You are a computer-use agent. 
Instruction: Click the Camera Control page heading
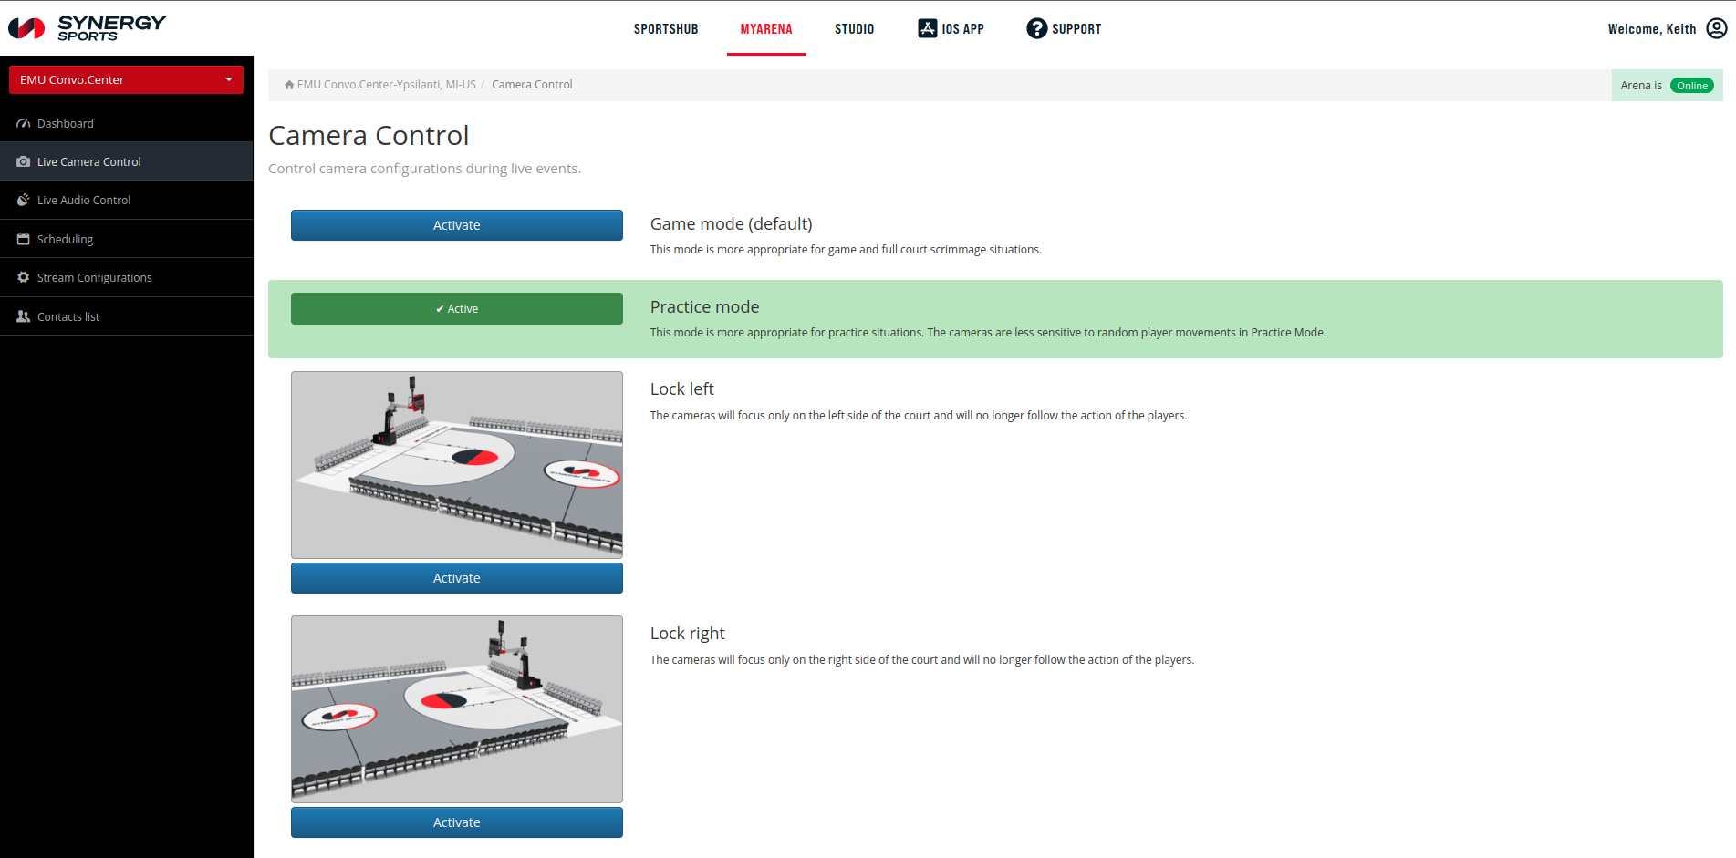369,135
